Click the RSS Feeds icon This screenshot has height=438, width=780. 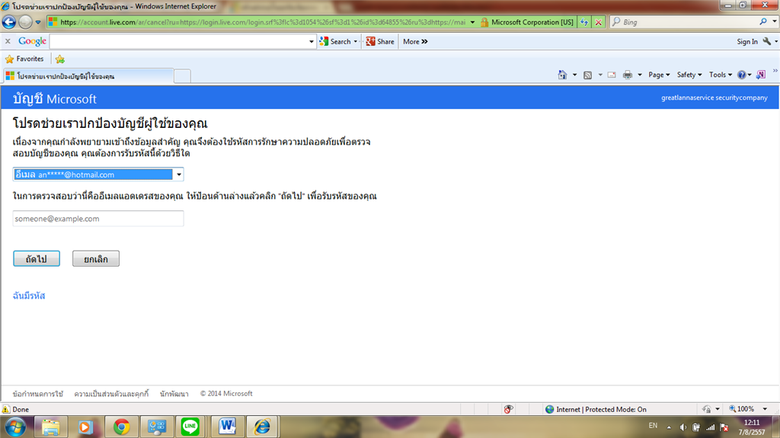[587, 75]
